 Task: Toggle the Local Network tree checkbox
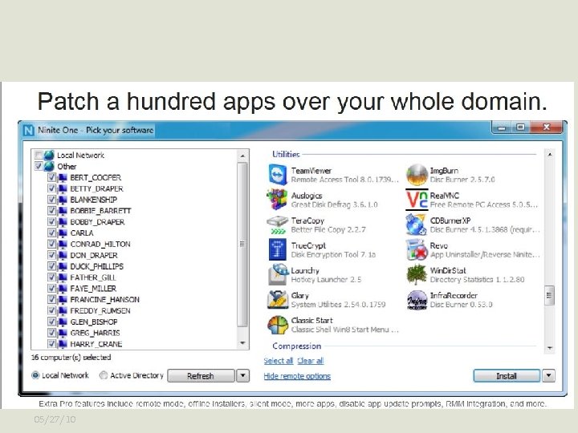click(x=38, y=155)
